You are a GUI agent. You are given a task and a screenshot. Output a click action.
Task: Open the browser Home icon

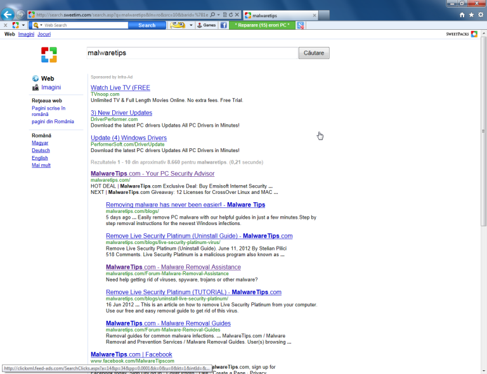(462, 15)
